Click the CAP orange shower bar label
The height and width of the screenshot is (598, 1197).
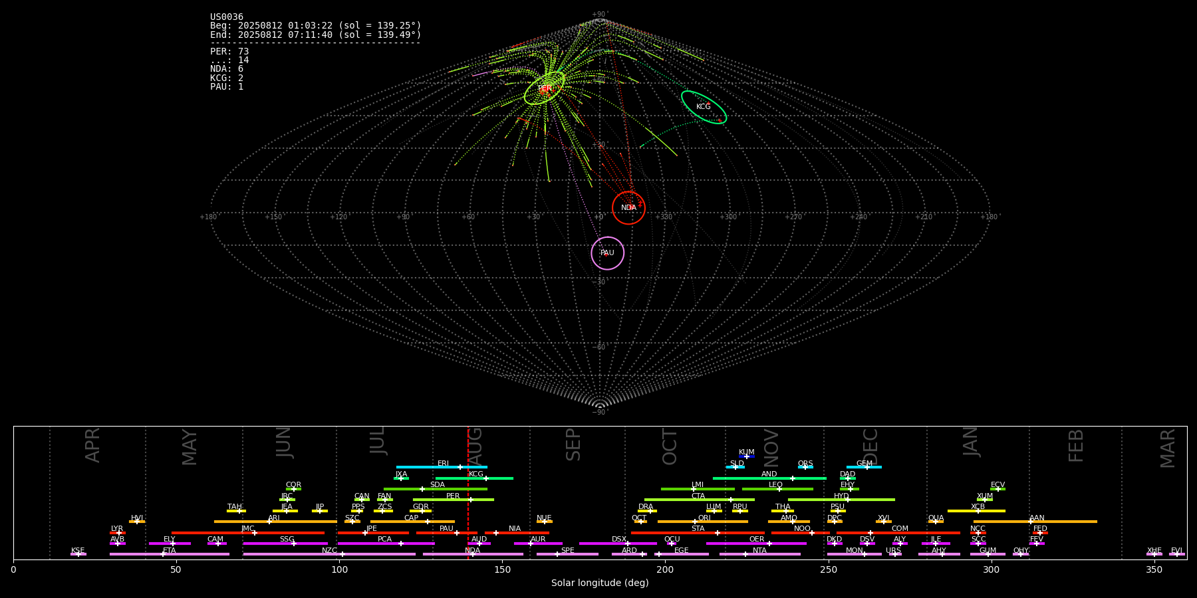[x=412, y=518]
